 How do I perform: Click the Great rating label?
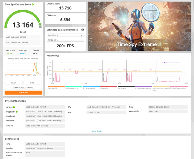tap(23, 32)
